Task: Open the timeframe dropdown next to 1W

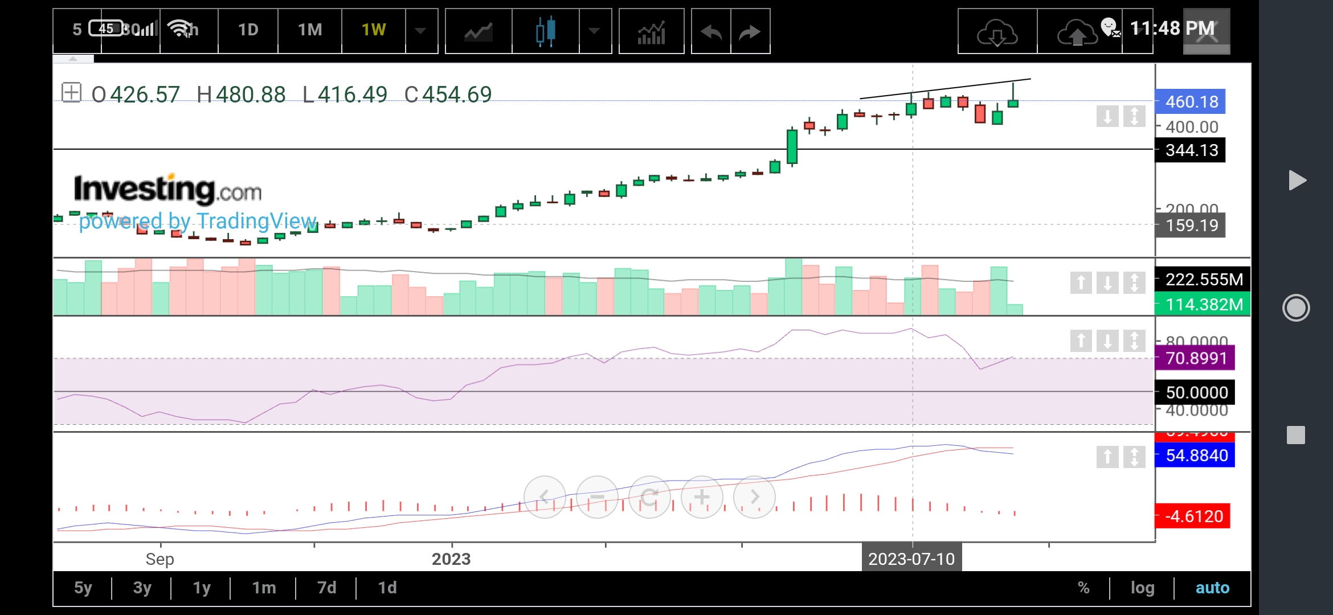Action: click(x=421, y=31)
